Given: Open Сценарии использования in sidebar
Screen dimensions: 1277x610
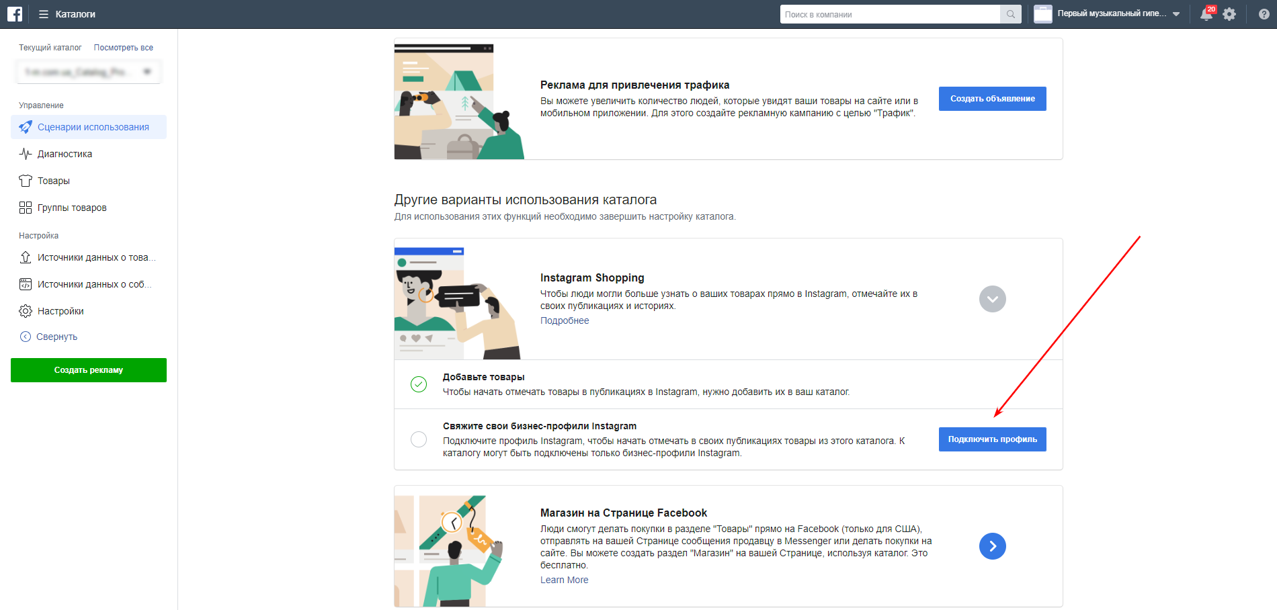Looking at the screenshot, I should [93, 127].
